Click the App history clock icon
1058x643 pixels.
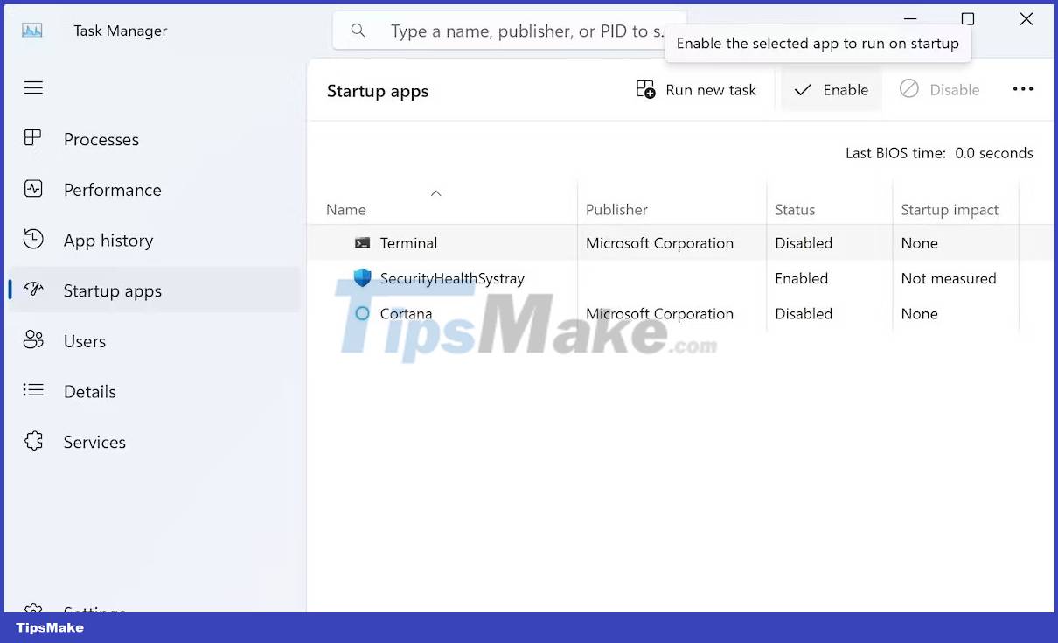tap(33, 240)
